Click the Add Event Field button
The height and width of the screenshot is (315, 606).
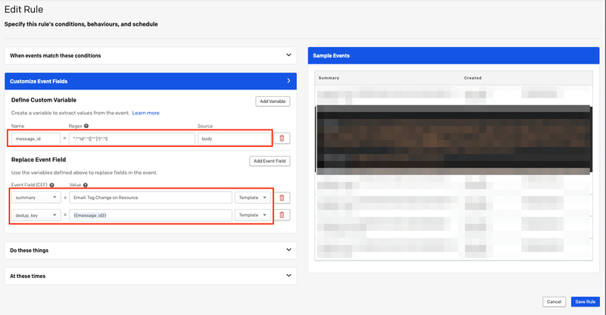click(270, 161)
